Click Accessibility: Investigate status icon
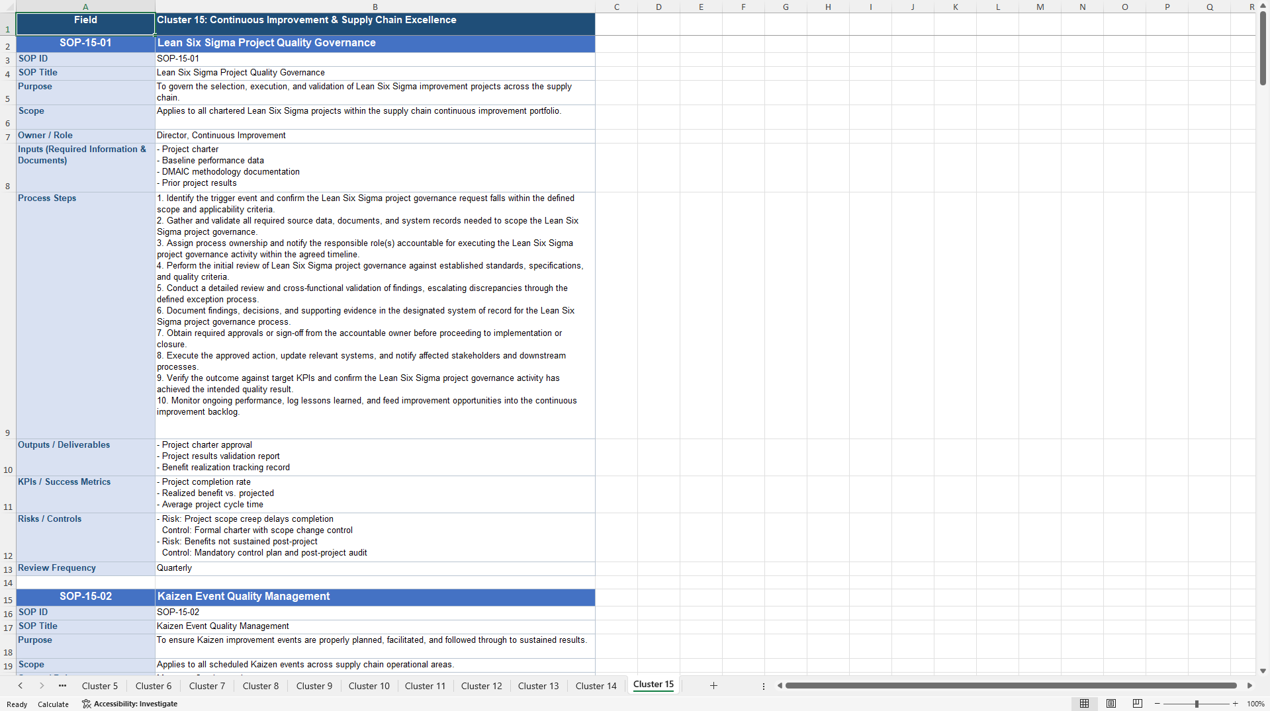Viewport: 1270px width, 711px height. coord(130,704)
